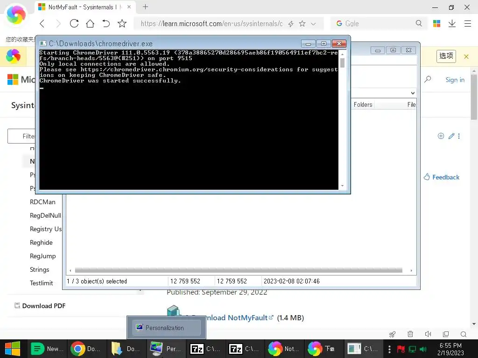This screenshot has width=478, height=358.
Task: Close the NotMyFault browser tab
Action: [129, 7]
